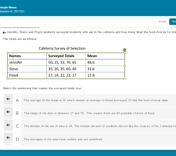176x156 pixels.
Task: Play audio for answer choice D
Action: point(8,138)
